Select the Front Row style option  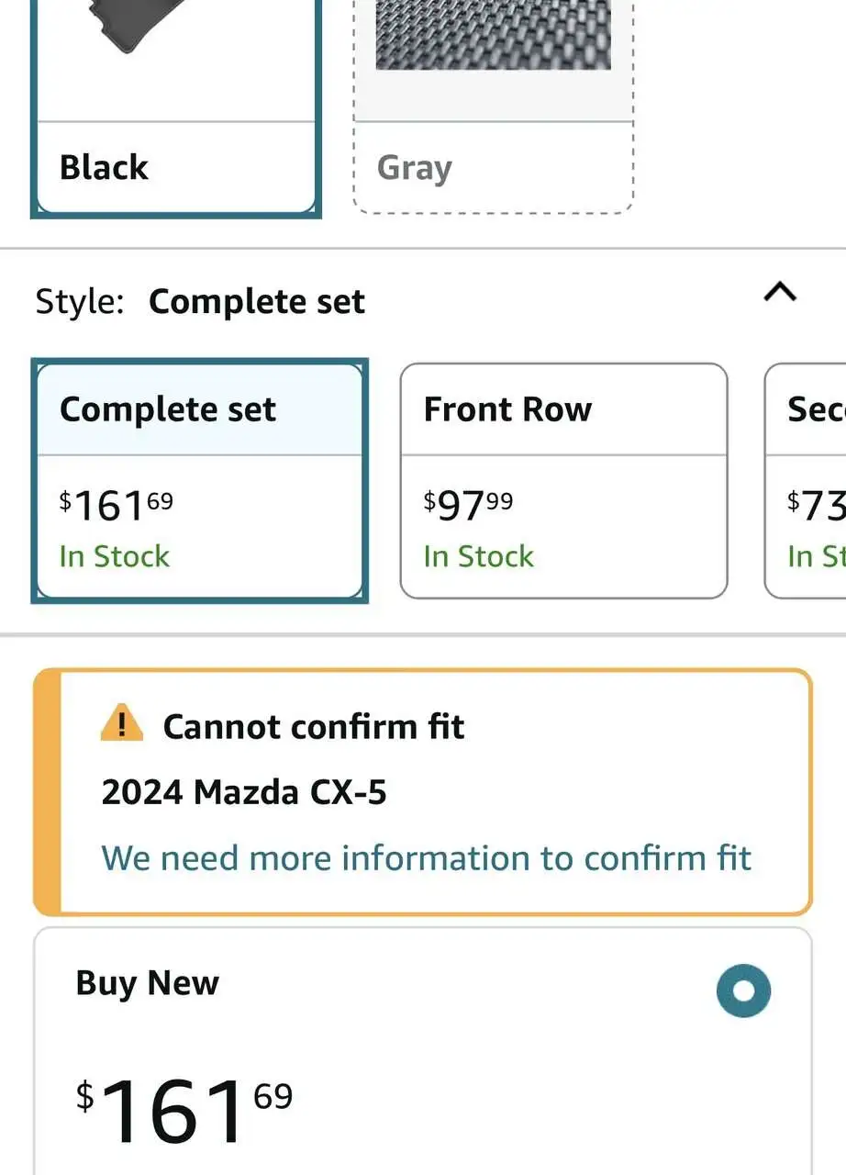[563, 482]
